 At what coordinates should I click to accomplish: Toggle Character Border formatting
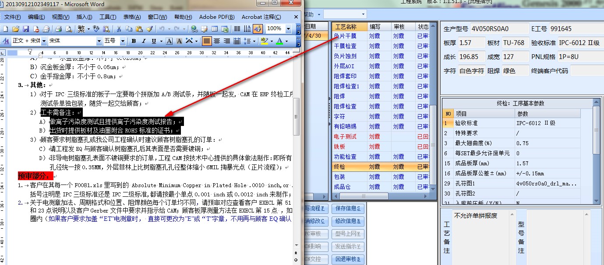pos(169,41)
